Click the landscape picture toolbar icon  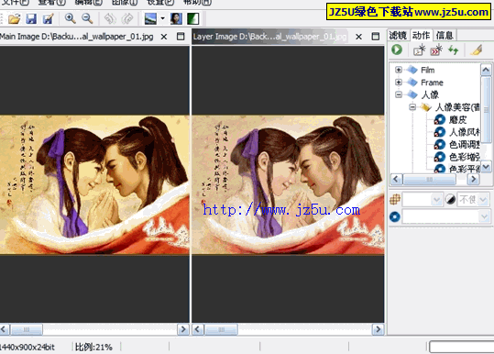pos(150,18)
